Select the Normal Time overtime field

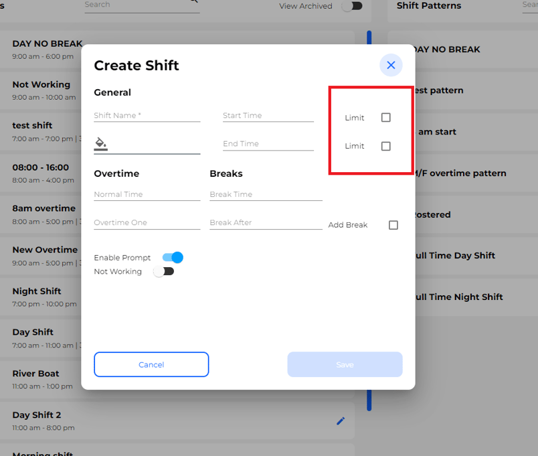coord(147,194)
